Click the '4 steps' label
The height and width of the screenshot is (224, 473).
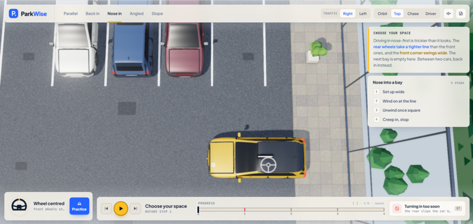(457, 82)
